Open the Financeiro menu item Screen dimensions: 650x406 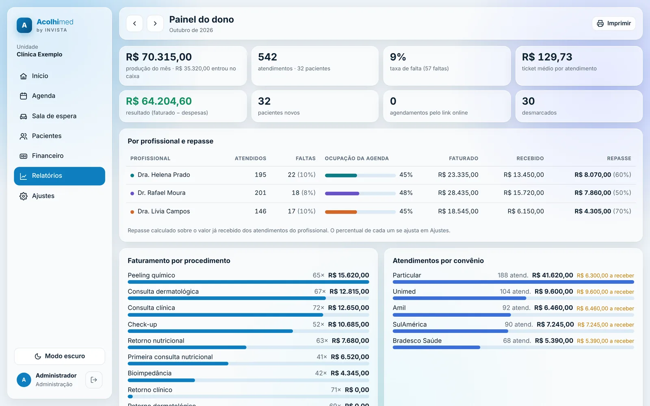[x=60, y=156]
